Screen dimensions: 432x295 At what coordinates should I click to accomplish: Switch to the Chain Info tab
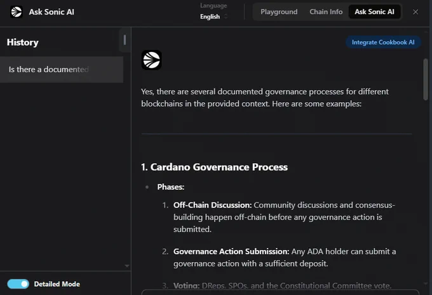coord(326,12)
